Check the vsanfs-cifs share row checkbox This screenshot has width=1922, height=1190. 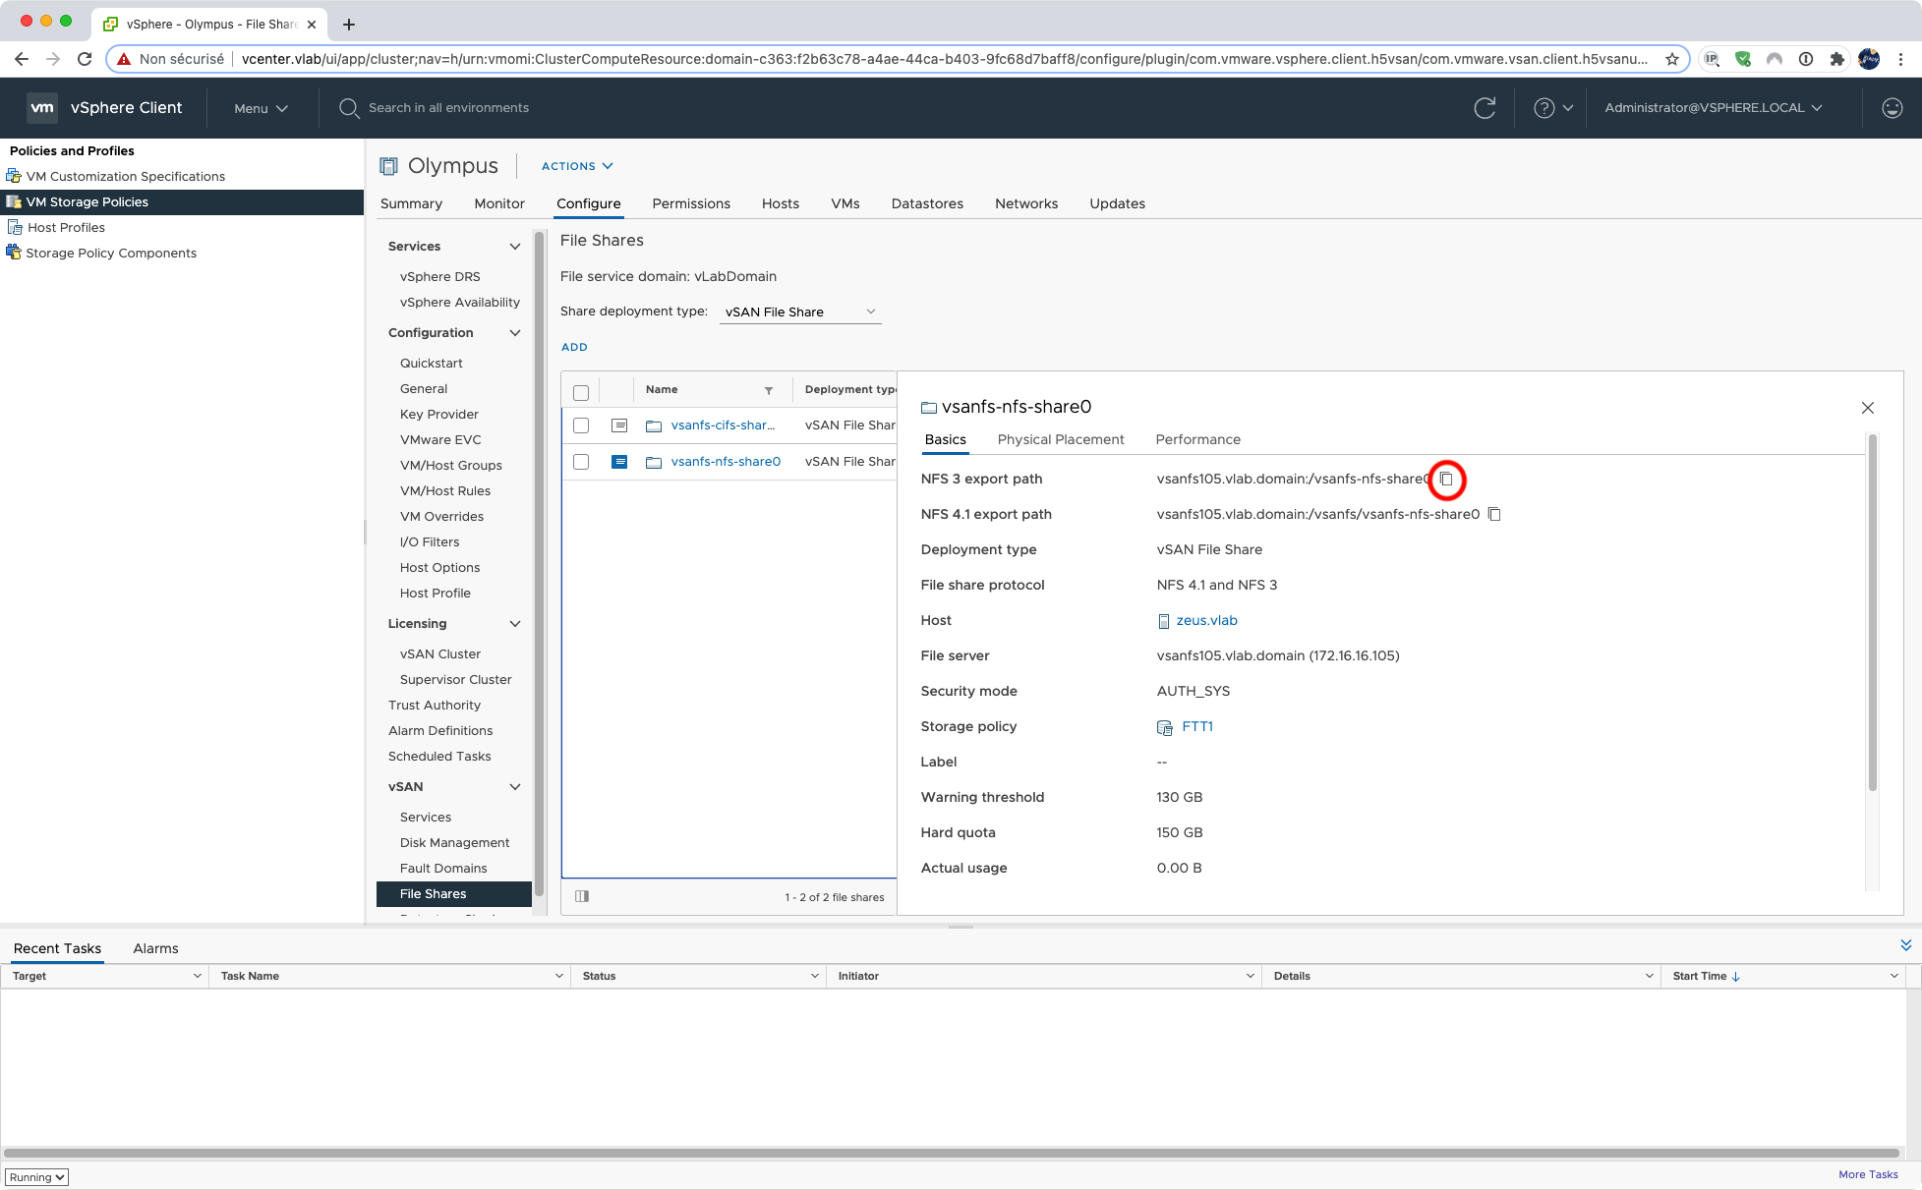[581, 425]
